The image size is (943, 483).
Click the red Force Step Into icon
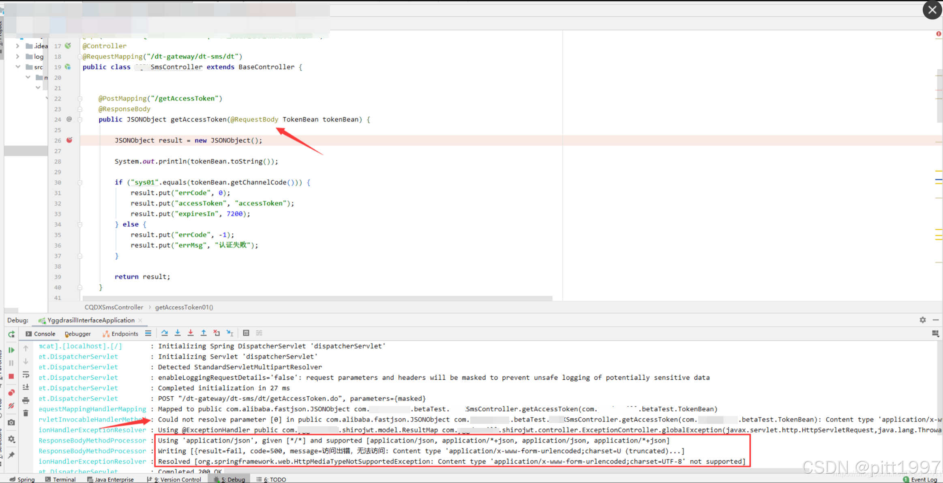pos(191,333)
